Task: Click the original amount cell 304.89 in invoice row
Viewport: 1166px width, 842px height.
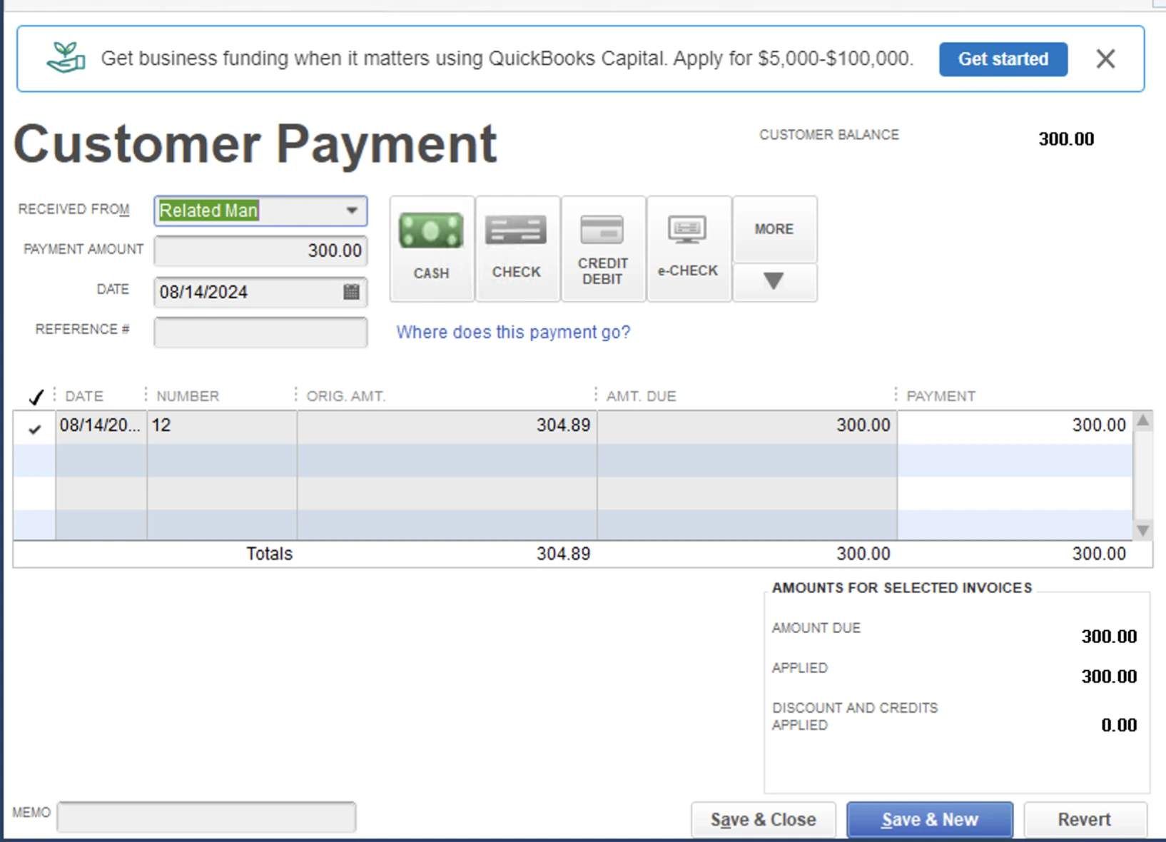Action: point(447,426)
